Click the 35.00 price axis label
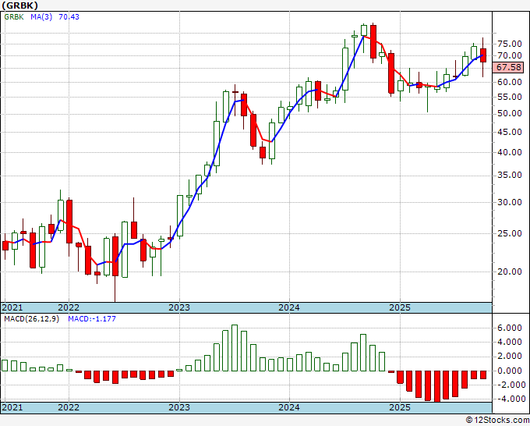The height and width of the screenshot is (426, 530). [x=510, y=175]
